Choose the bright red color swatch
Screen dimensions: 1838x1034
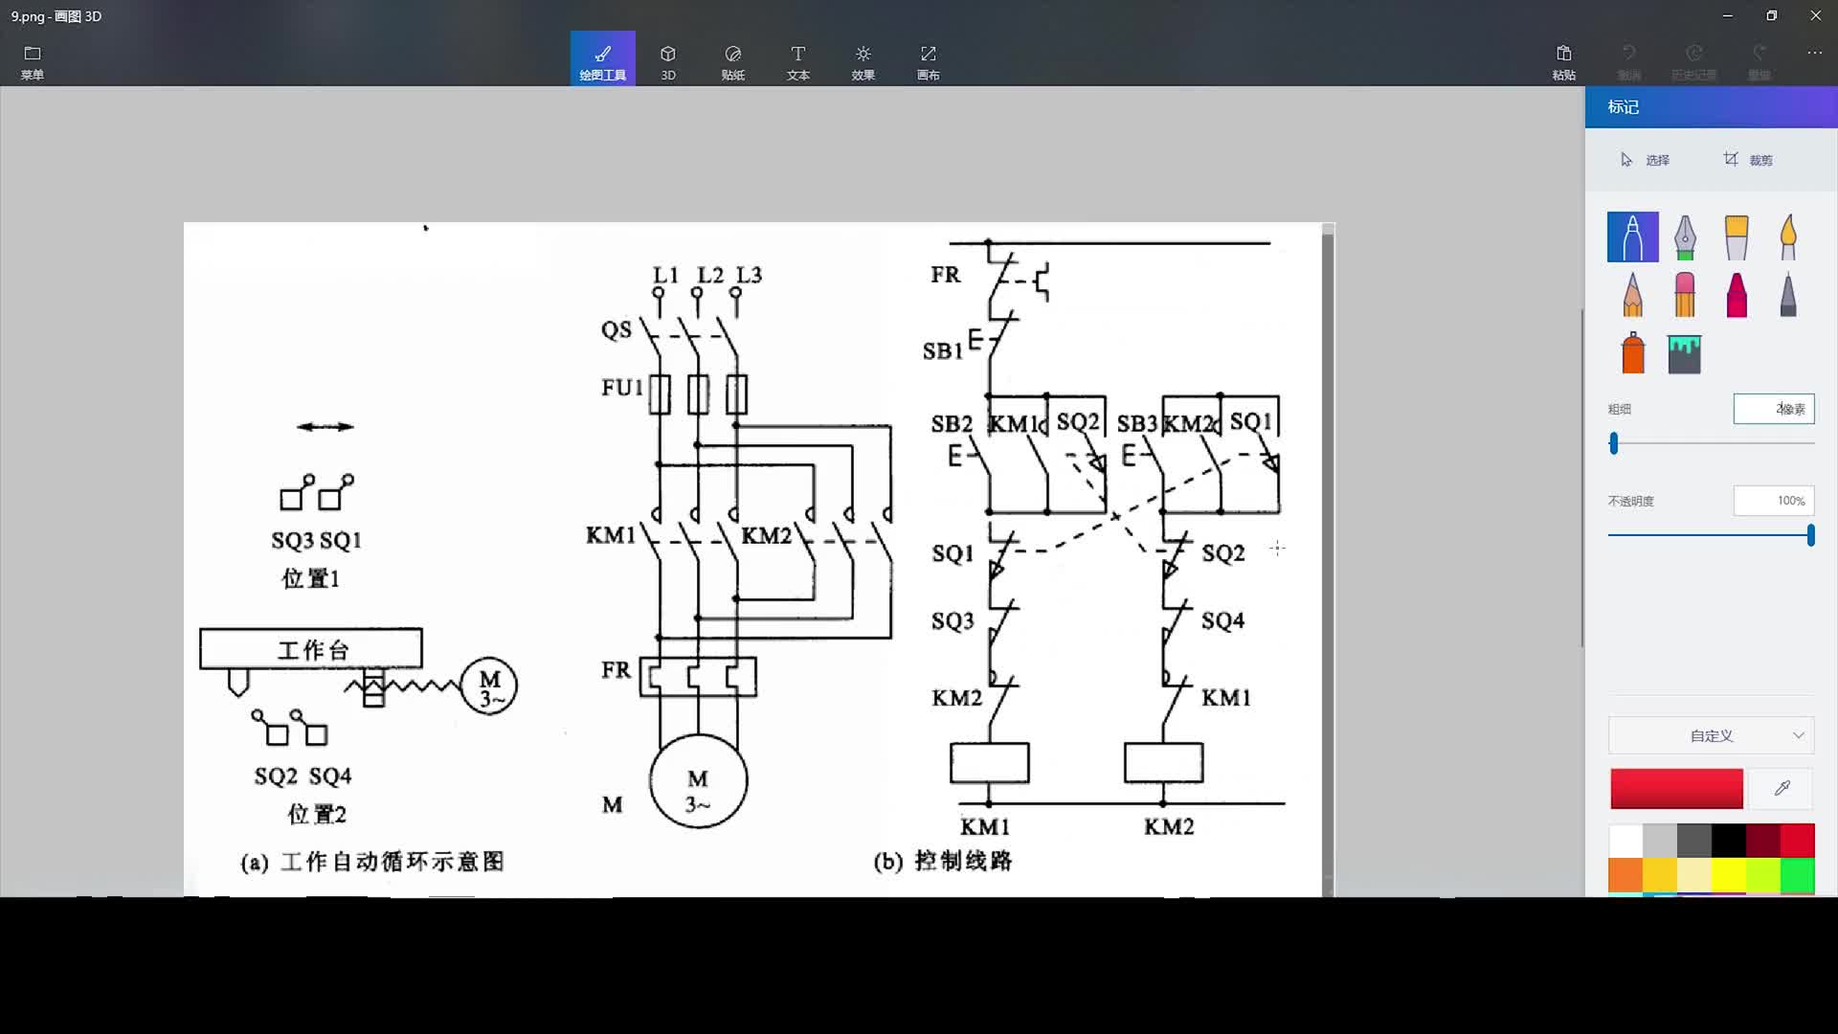pyautogui.click(x=1798, y=841)
